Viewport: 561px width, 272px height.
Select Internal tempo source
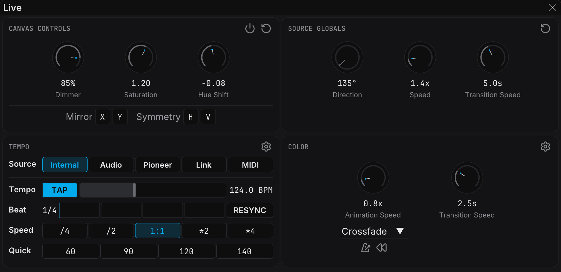tap(65, 165)
